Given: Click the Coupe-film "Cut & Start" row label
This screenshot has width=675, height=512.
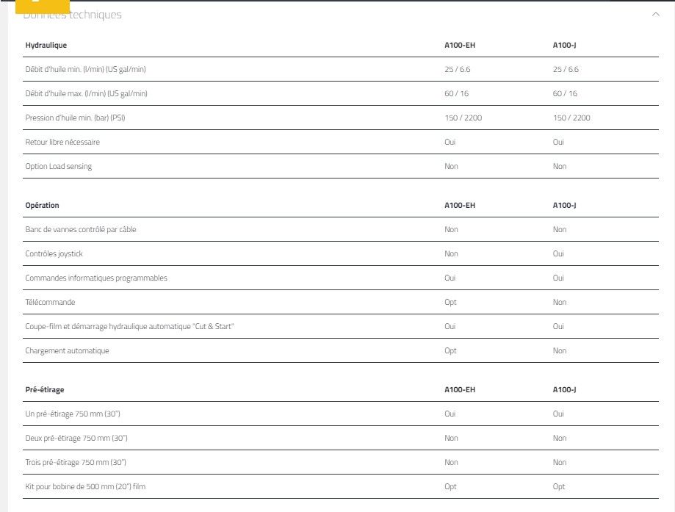Looking at the screenshot, I should pyautogui.click(x=129, y=327).
